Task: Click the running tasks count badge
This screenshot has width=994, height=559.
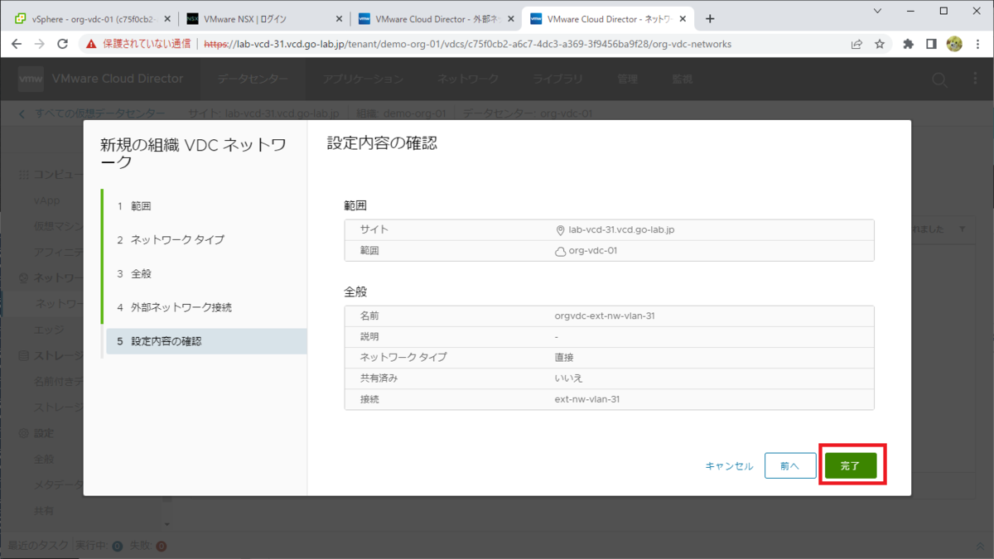Action: coord(118,547)
